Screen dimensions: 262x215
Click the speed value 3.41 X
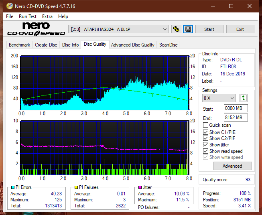click(244, 206)
